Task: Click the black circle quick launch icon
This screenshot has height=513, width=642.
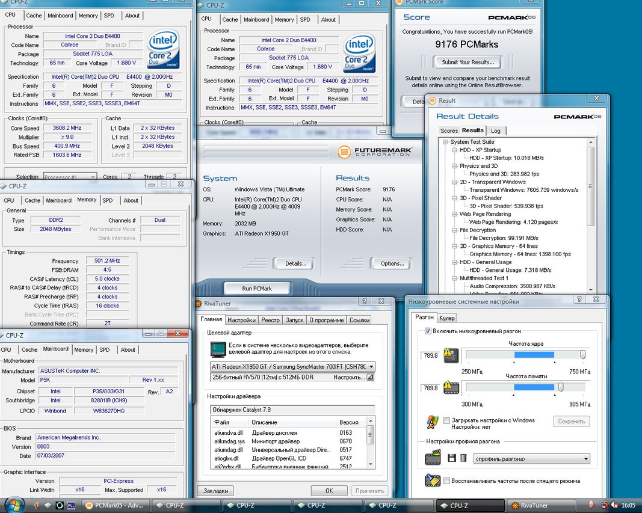Action: tap(60, 506)
